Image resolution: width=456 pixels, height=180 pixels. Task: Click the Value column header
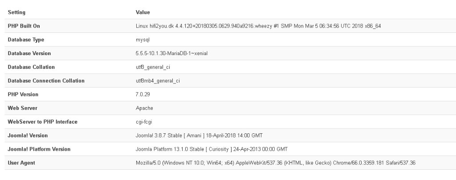(143, 12)
